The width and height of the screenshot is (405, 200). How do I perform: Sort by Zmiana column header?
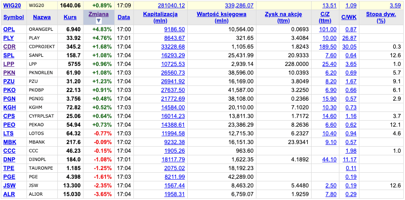tap(98, 14)
